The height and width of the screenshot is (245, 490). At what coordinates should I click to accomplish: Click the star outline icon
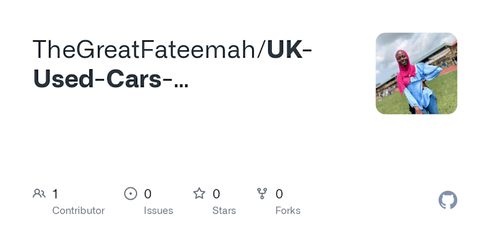(x=199, y=194)
